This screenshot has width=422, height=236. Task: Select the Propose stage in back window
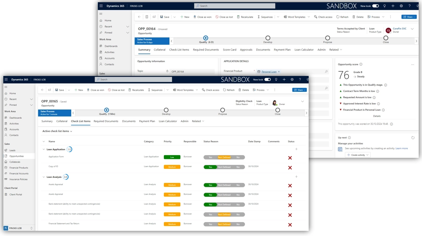(327, 38)
